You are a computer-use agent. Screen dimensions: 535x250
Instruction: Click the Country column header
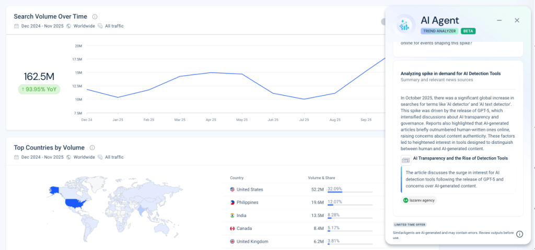click(x=237, y=178)
